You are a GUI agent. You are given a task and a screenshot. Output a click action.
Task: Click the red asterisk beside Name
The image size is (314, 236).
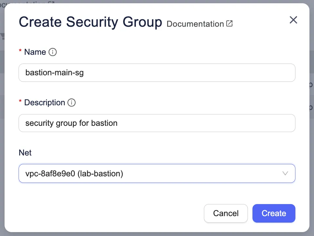20,52
